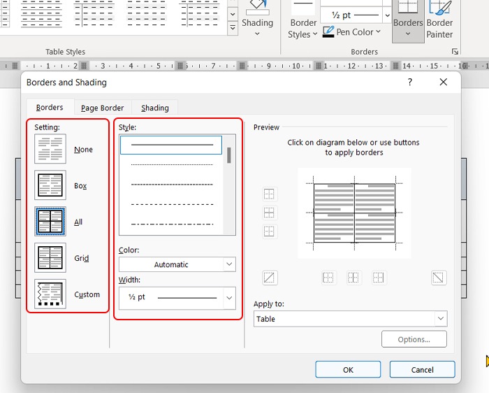The height and width of the screenshot is (393, 489).
Task: Select the None border setting icon
Action: point(50,149)
